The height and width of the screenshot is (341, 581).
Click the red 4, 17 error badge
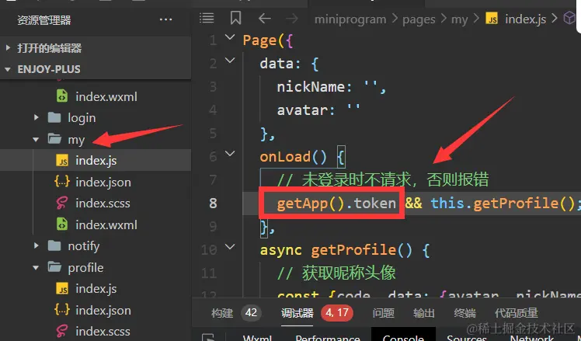pyautogui.click(x=337, y=312)
